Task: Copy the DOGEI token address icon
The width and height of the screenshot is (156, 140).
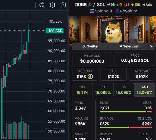Action: coord(90,5)
